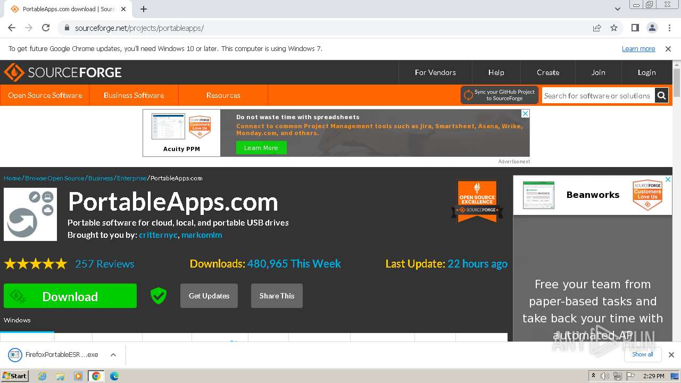The width and height of the screenshot is (681, 383).
Task: Open the Chrome profile avatar
Action: [652, 28]
